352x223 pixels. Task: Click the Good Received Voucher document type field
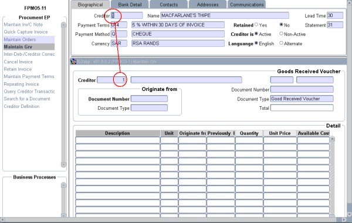pyautogui.click(x=302, y=99)
